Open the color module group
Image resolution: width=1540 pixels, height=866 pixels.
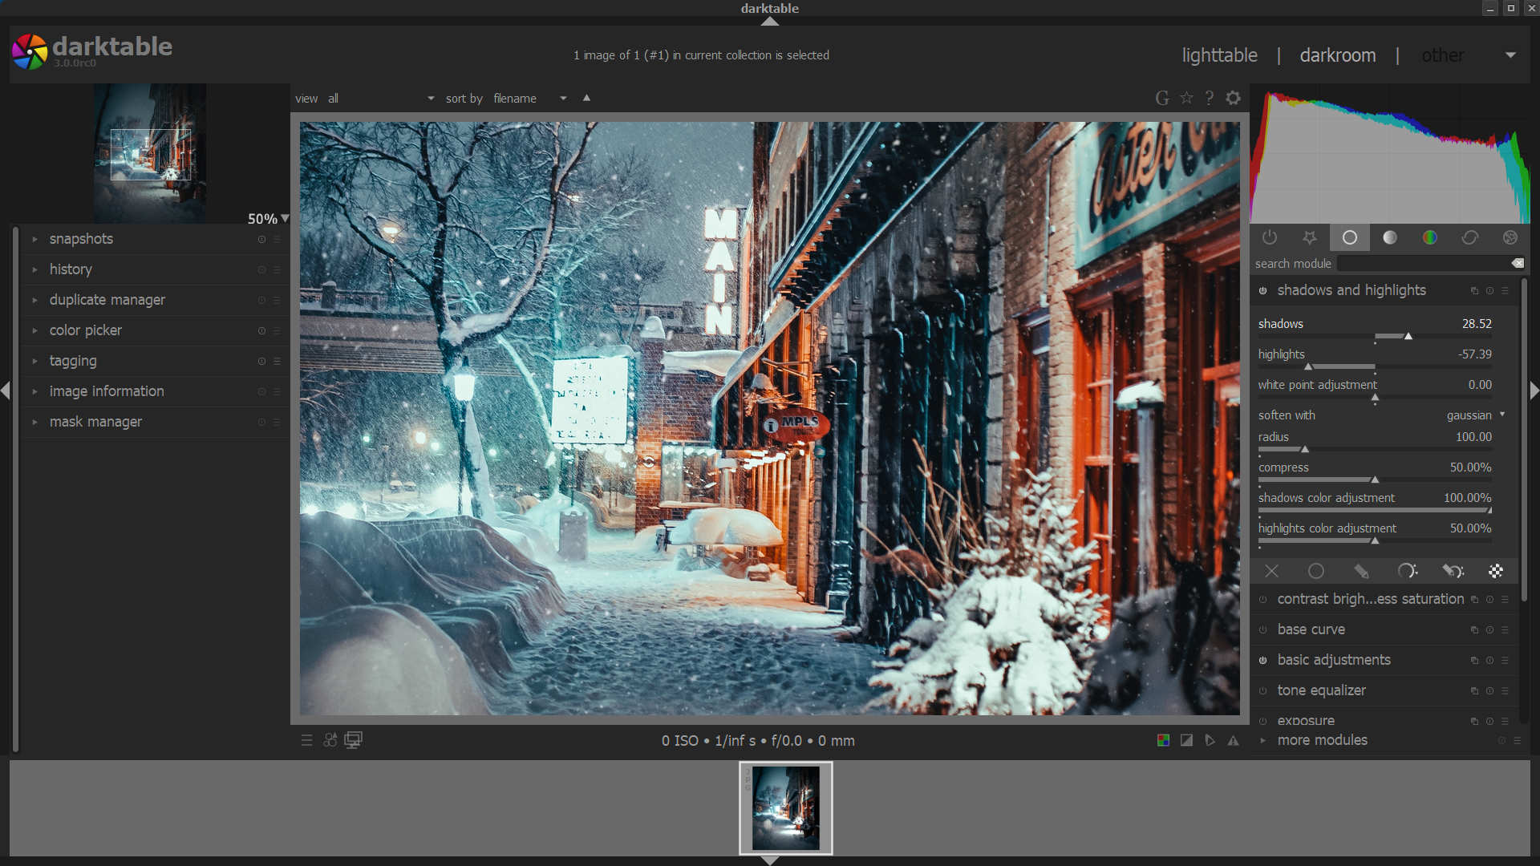point(1429,237)
